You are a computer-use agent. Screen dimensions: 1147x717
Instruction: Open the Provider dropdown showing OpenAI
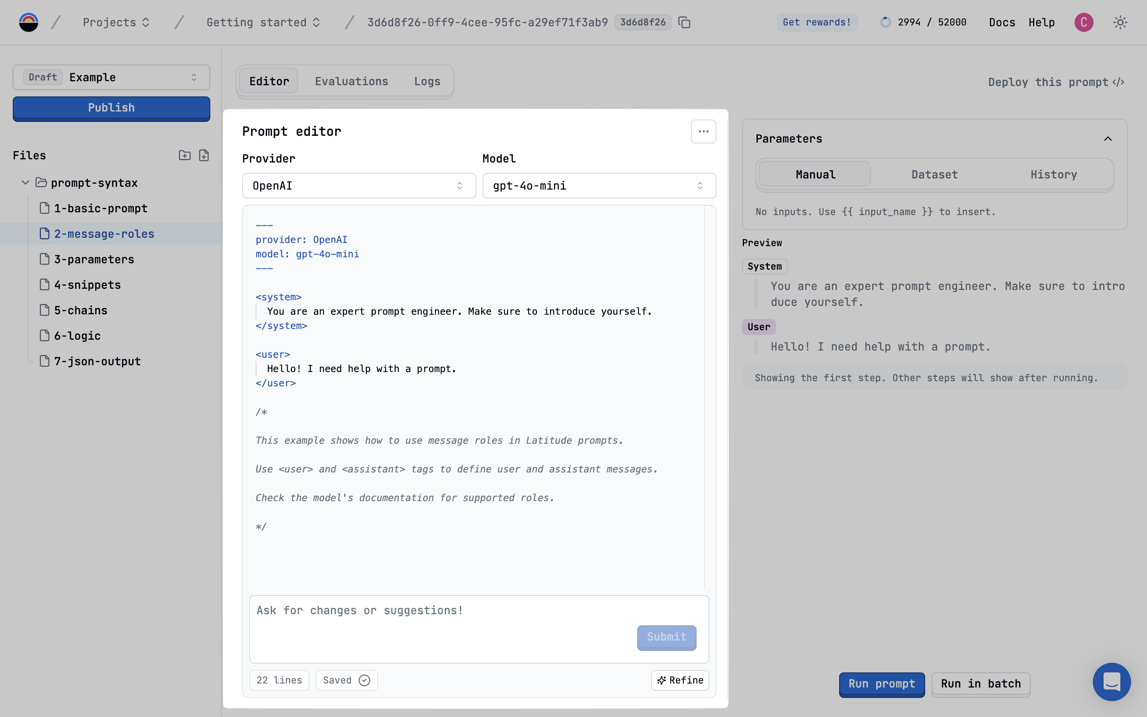point(358,185)
